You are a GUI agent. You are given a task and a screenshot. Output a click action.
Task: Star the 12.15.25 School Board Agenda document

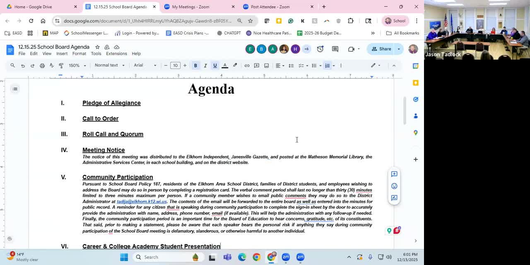coord(97,47)
